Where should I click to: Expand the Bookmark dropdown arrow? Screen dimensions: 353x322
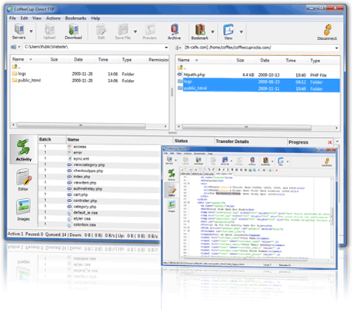(x=213, y=32)
